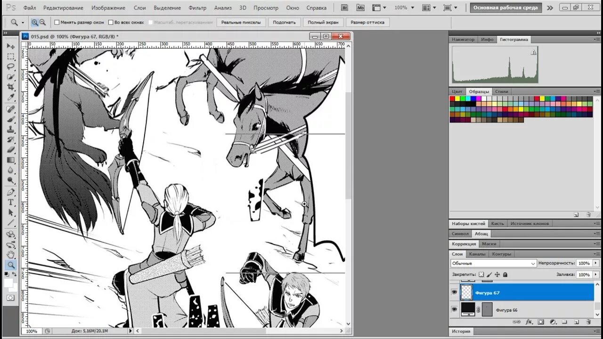Create a new layer
The height and width of the screenshot is (339, 603).
click(576, 322)
